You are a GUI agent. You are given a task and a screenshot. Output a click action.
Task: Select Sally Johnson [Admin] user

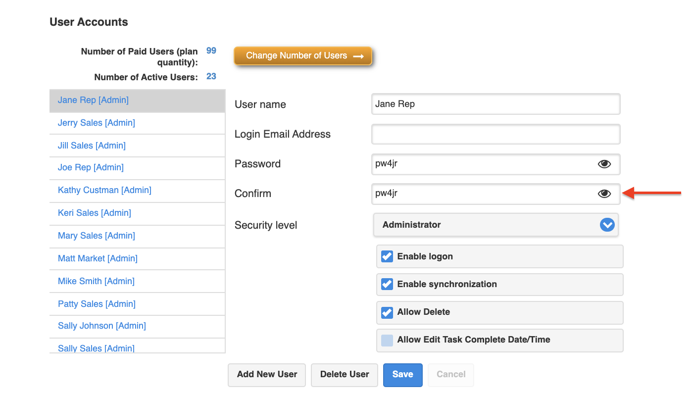[102, 326]
